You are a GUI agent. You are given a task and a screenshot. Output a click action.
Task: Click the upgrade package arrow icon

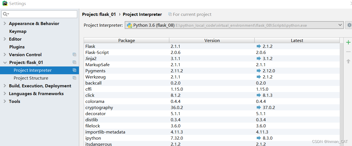tap(348, 61)
